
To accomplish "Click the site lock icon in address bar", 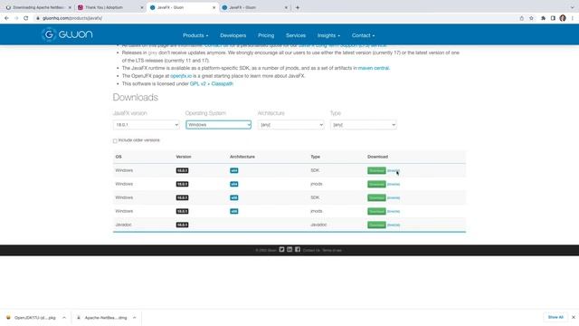I will point(38,18).
